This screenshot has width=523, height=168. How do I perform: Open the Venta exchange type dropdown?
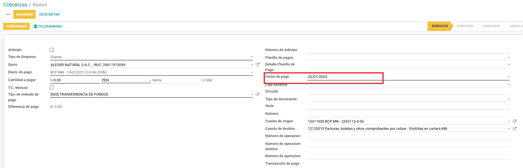pyautogui.click(x=201, y=80)
